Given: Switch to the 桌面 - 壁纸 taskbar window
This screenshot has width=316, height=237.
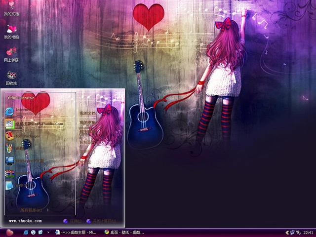Looking at the screenshot, I should [124, 233].
